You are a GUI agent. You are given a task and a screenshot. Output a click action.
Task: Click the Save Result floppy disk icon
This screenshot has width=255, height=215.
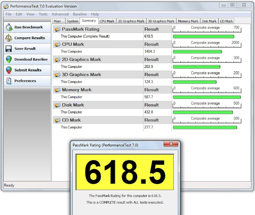pos(9,49)
